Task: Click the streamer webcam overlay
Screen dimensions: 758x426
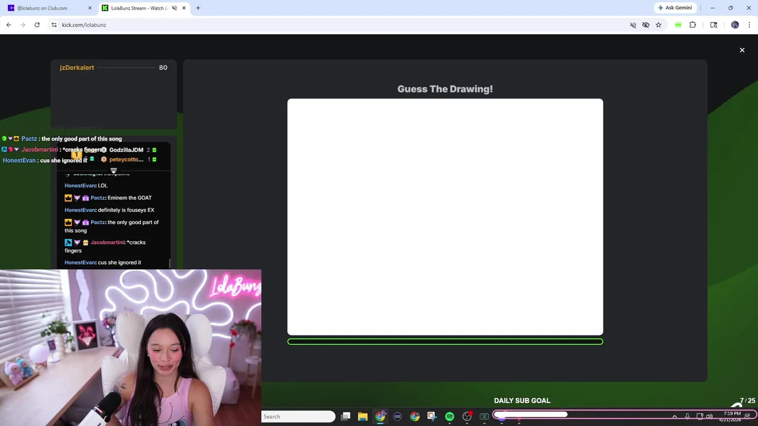Action: click(x=130, y=348)
